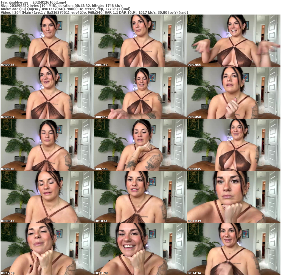Select the thumbnail timestamped 00:04:52
281x275 pixels.
pos(140,93)
